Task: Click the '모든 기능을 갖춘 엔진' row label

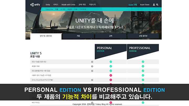Action: [39, 62]
